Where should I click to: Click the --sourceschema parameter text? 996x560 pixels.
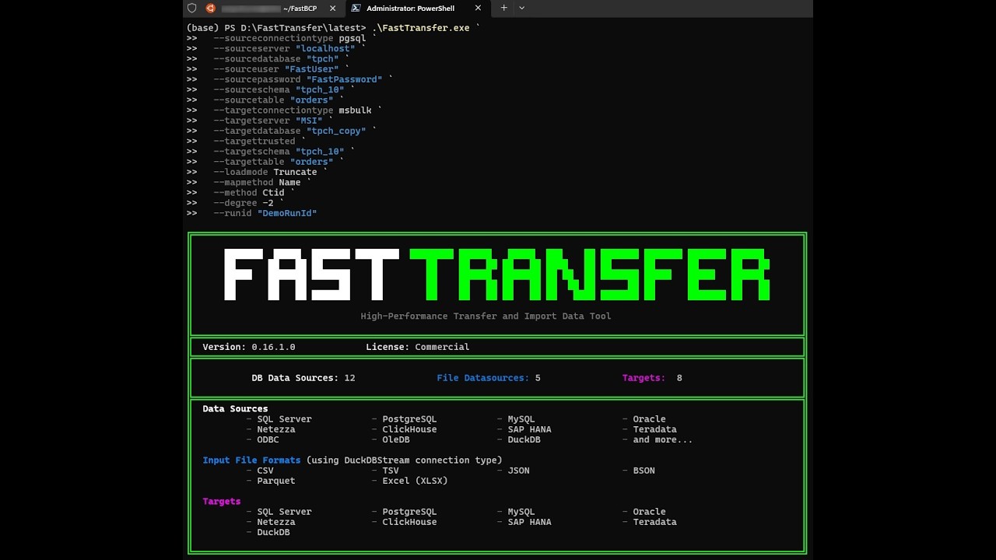click(x=251, y=89)
